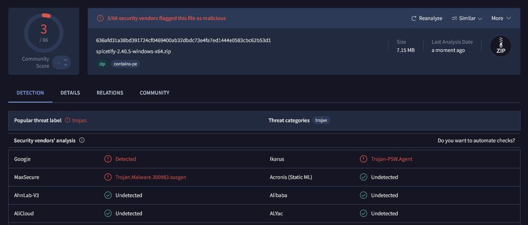Click the Alibaba vendor name
This screenshot has width=528, height=225.
coord(278,195)
